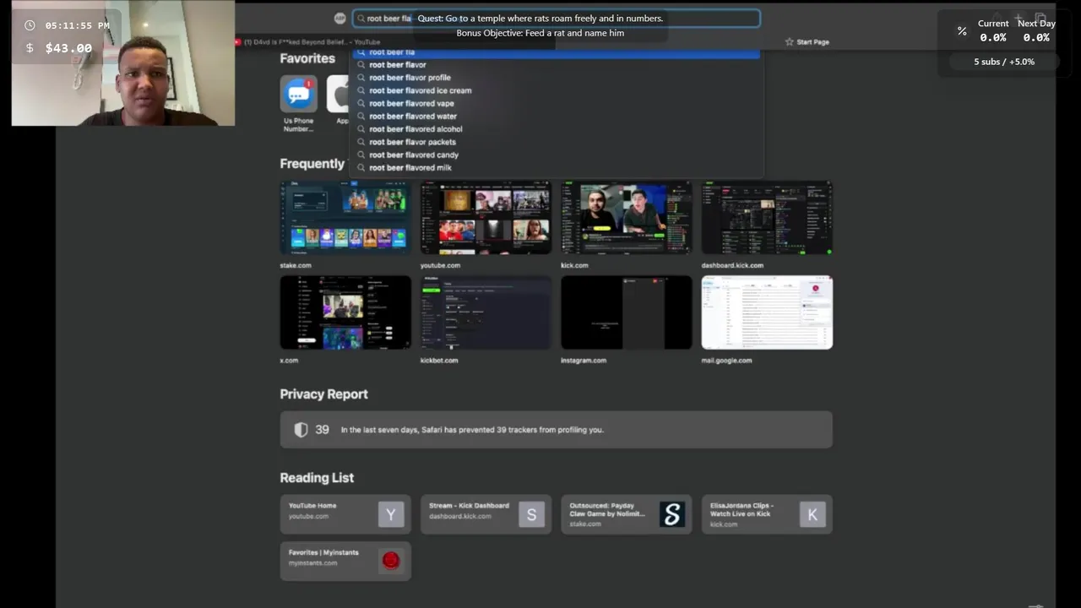Open the mail.google.com thumbnail
1081x608 pixels.
point(767,312)
